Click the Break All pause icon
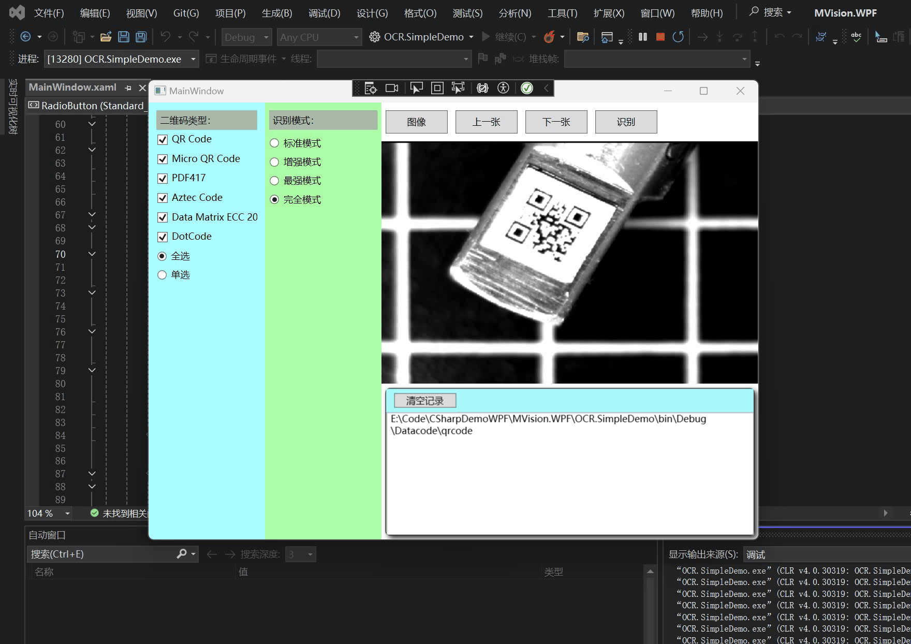The height and width of the screenshot is (644, 911). 642,37
